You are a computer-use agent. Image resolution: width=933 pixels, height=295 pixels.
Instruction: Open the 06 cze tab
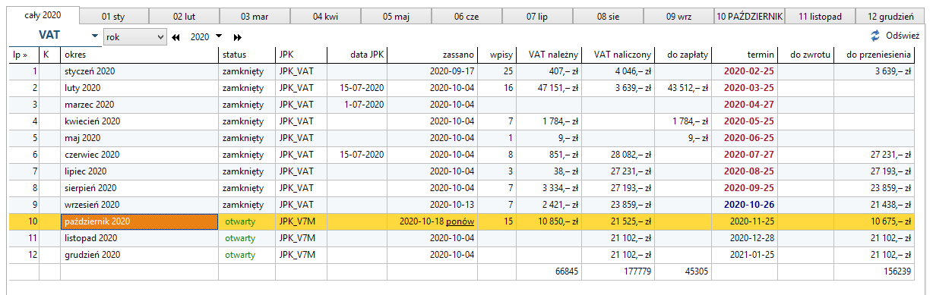click(x=467, y=16)
